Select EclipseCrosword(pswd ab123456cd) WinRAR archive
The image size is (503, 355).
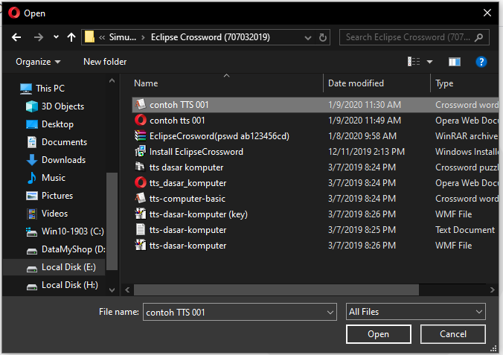(315, 136)
